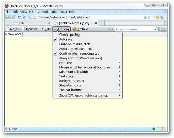174x138 pixels.
Task: Expand the Font size submenu
Action: coord(88,63)
